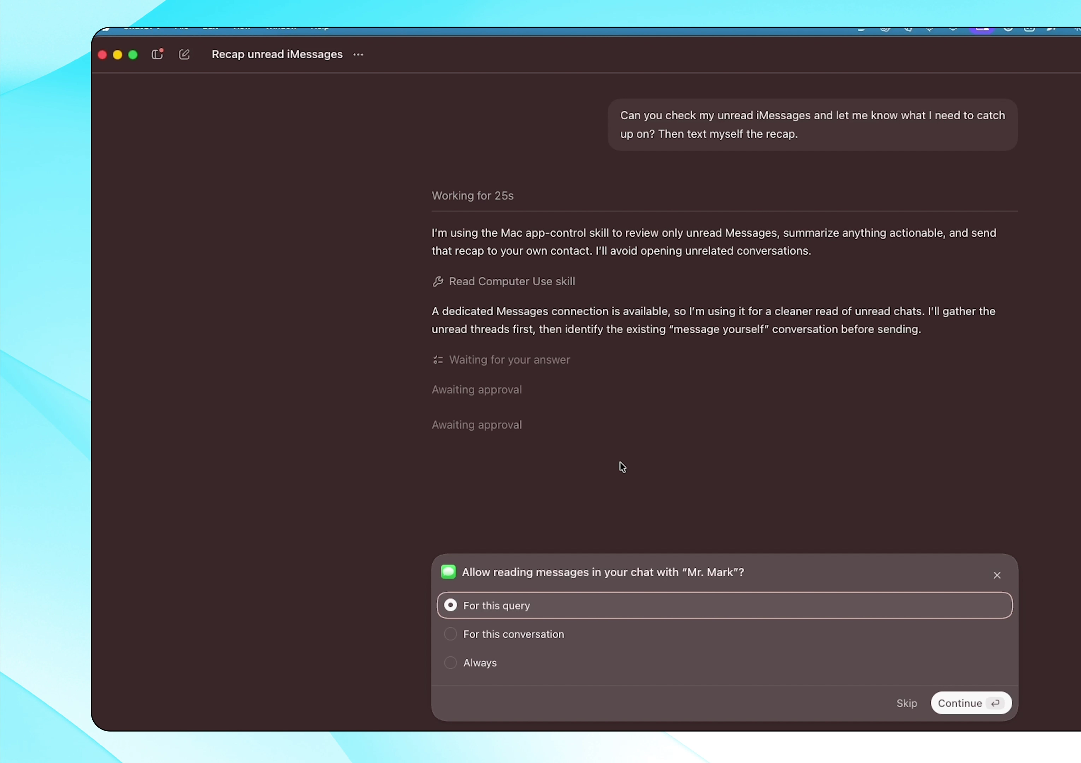Image resolution: width=1081 pixels, height=763 pixels.
Task: Click the Messages app icon in permission dialog
Action: [448, 572]
